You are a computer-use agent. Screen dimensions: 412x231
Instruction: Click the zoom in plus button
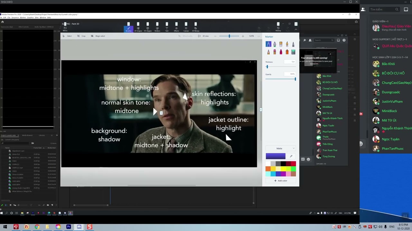pos(243,36)
